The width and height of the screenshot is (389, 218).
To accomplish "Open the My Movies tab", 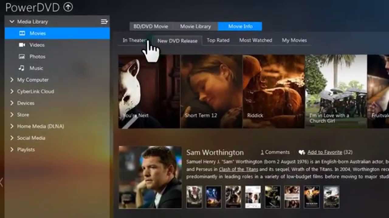I will pyautogui.click(x=294, y=40).
